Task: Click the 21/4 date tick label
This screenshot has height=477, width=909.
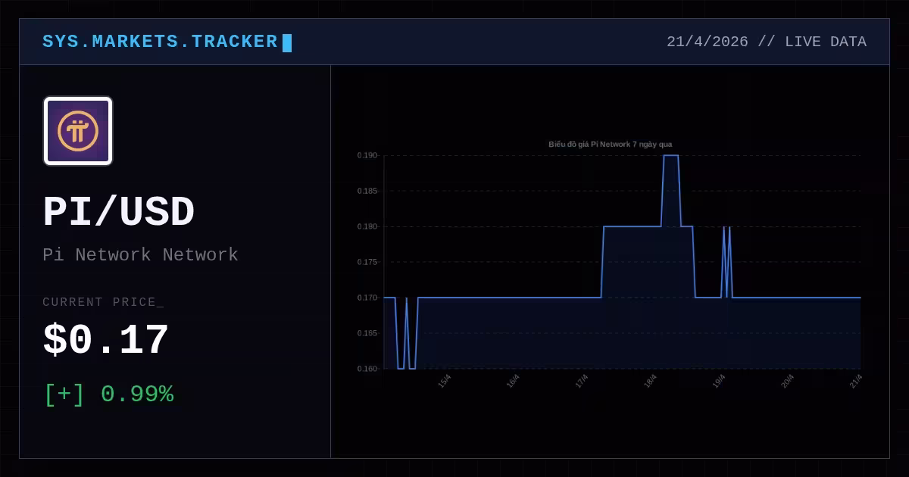Action: 856,381
